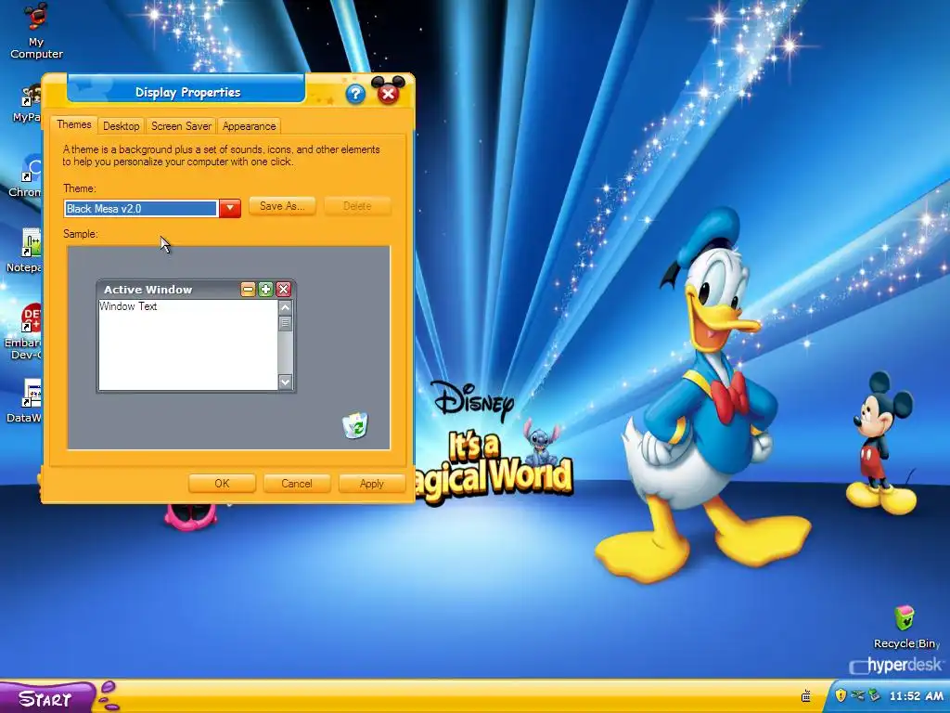Click Cancel in Display Properties
950x713 pixels.
tap(297, 484)
